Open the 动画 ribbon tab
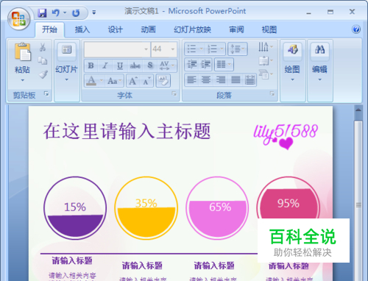Viewport: 368px width, 281px height. point(148,29)
